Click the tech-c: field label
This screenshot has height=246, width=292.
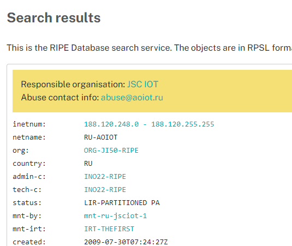27,190
